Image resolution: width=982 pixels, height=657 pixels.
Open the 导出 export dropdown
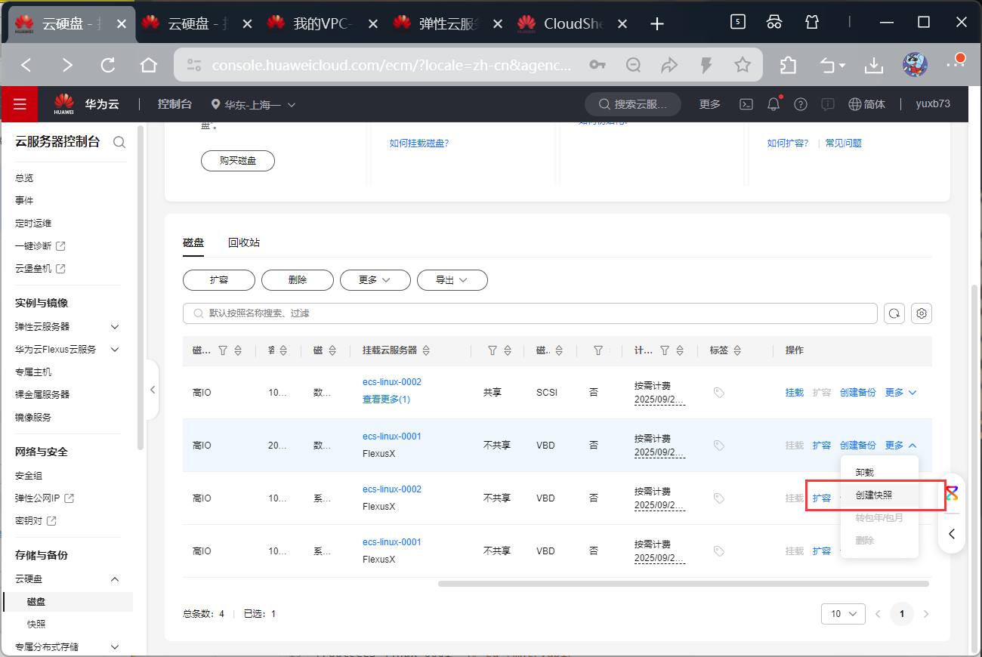tap(452, 280)
